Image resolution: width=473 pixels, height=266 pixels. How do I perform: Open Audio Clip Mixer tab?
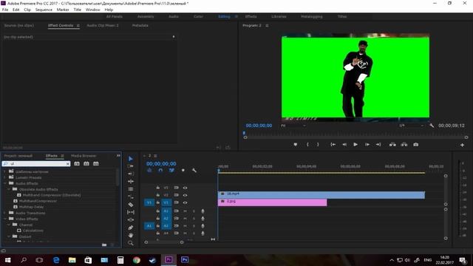tap(103, 26)
